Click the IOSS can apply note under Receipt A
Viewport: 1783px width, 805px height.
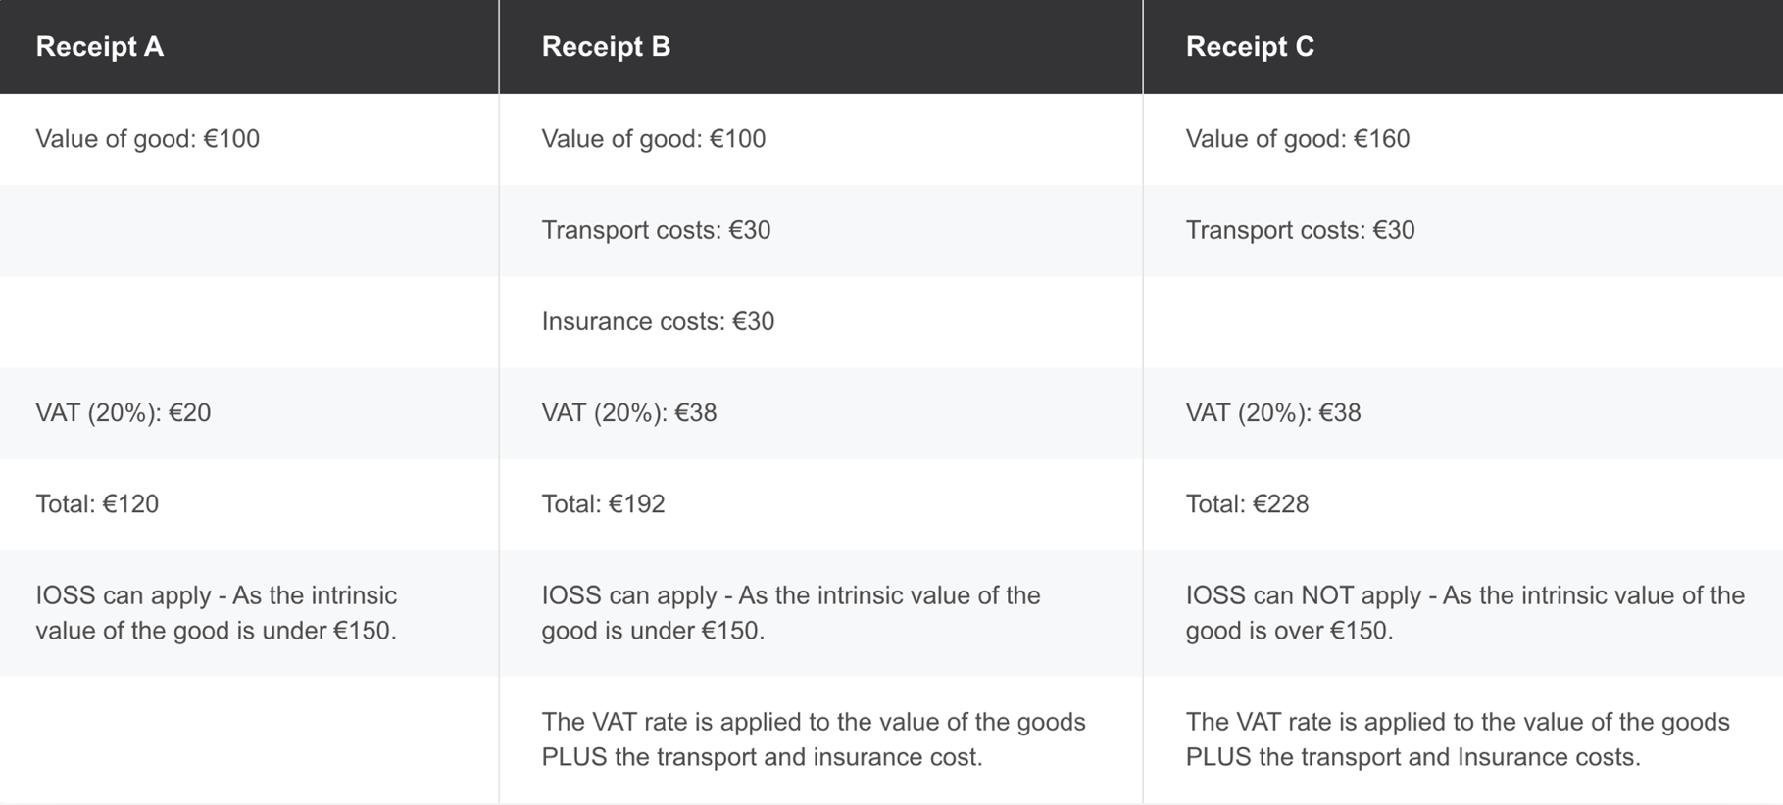(216, 613)
